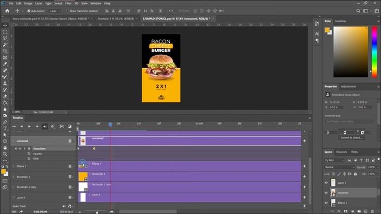Delete layer with trash icon in Layers panel
The width and height of the screenshot is (381, 214).
(373, 212)
